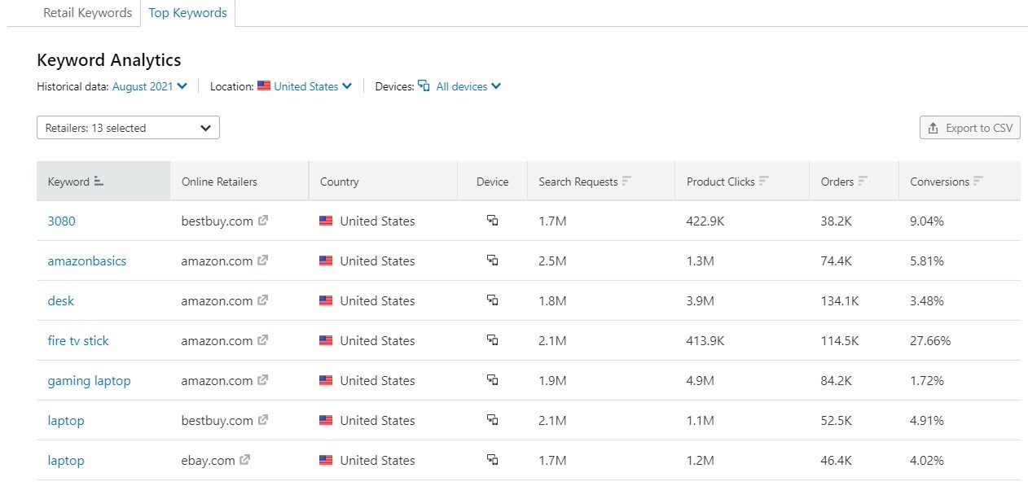Select the Top Keywords tab
Screen dimensions: 1028x486
tap(188, 13)
